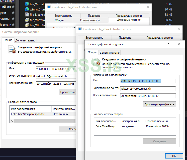The image size is (187, 160).
Task: Click email field in left signature dialog
Action: point(56,76)
